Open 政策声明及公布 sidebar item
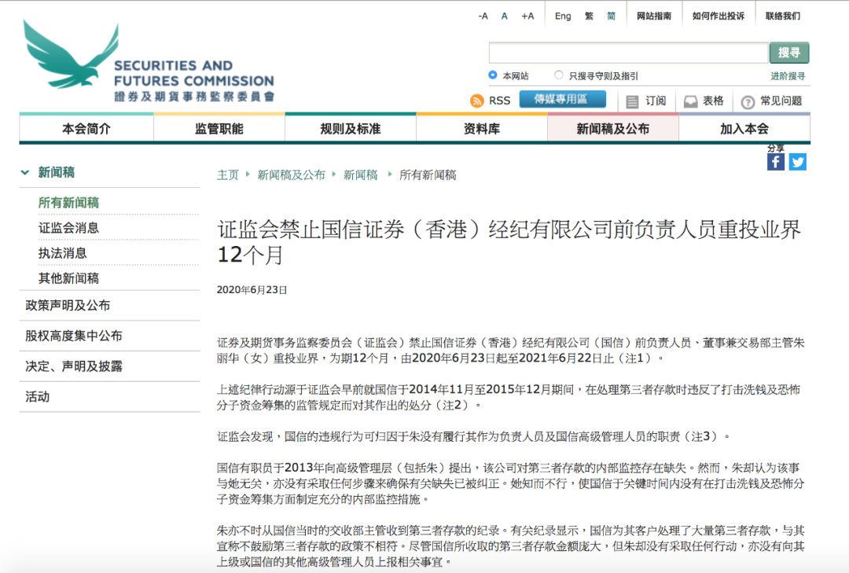849x573 pixels. click(68, 306)
